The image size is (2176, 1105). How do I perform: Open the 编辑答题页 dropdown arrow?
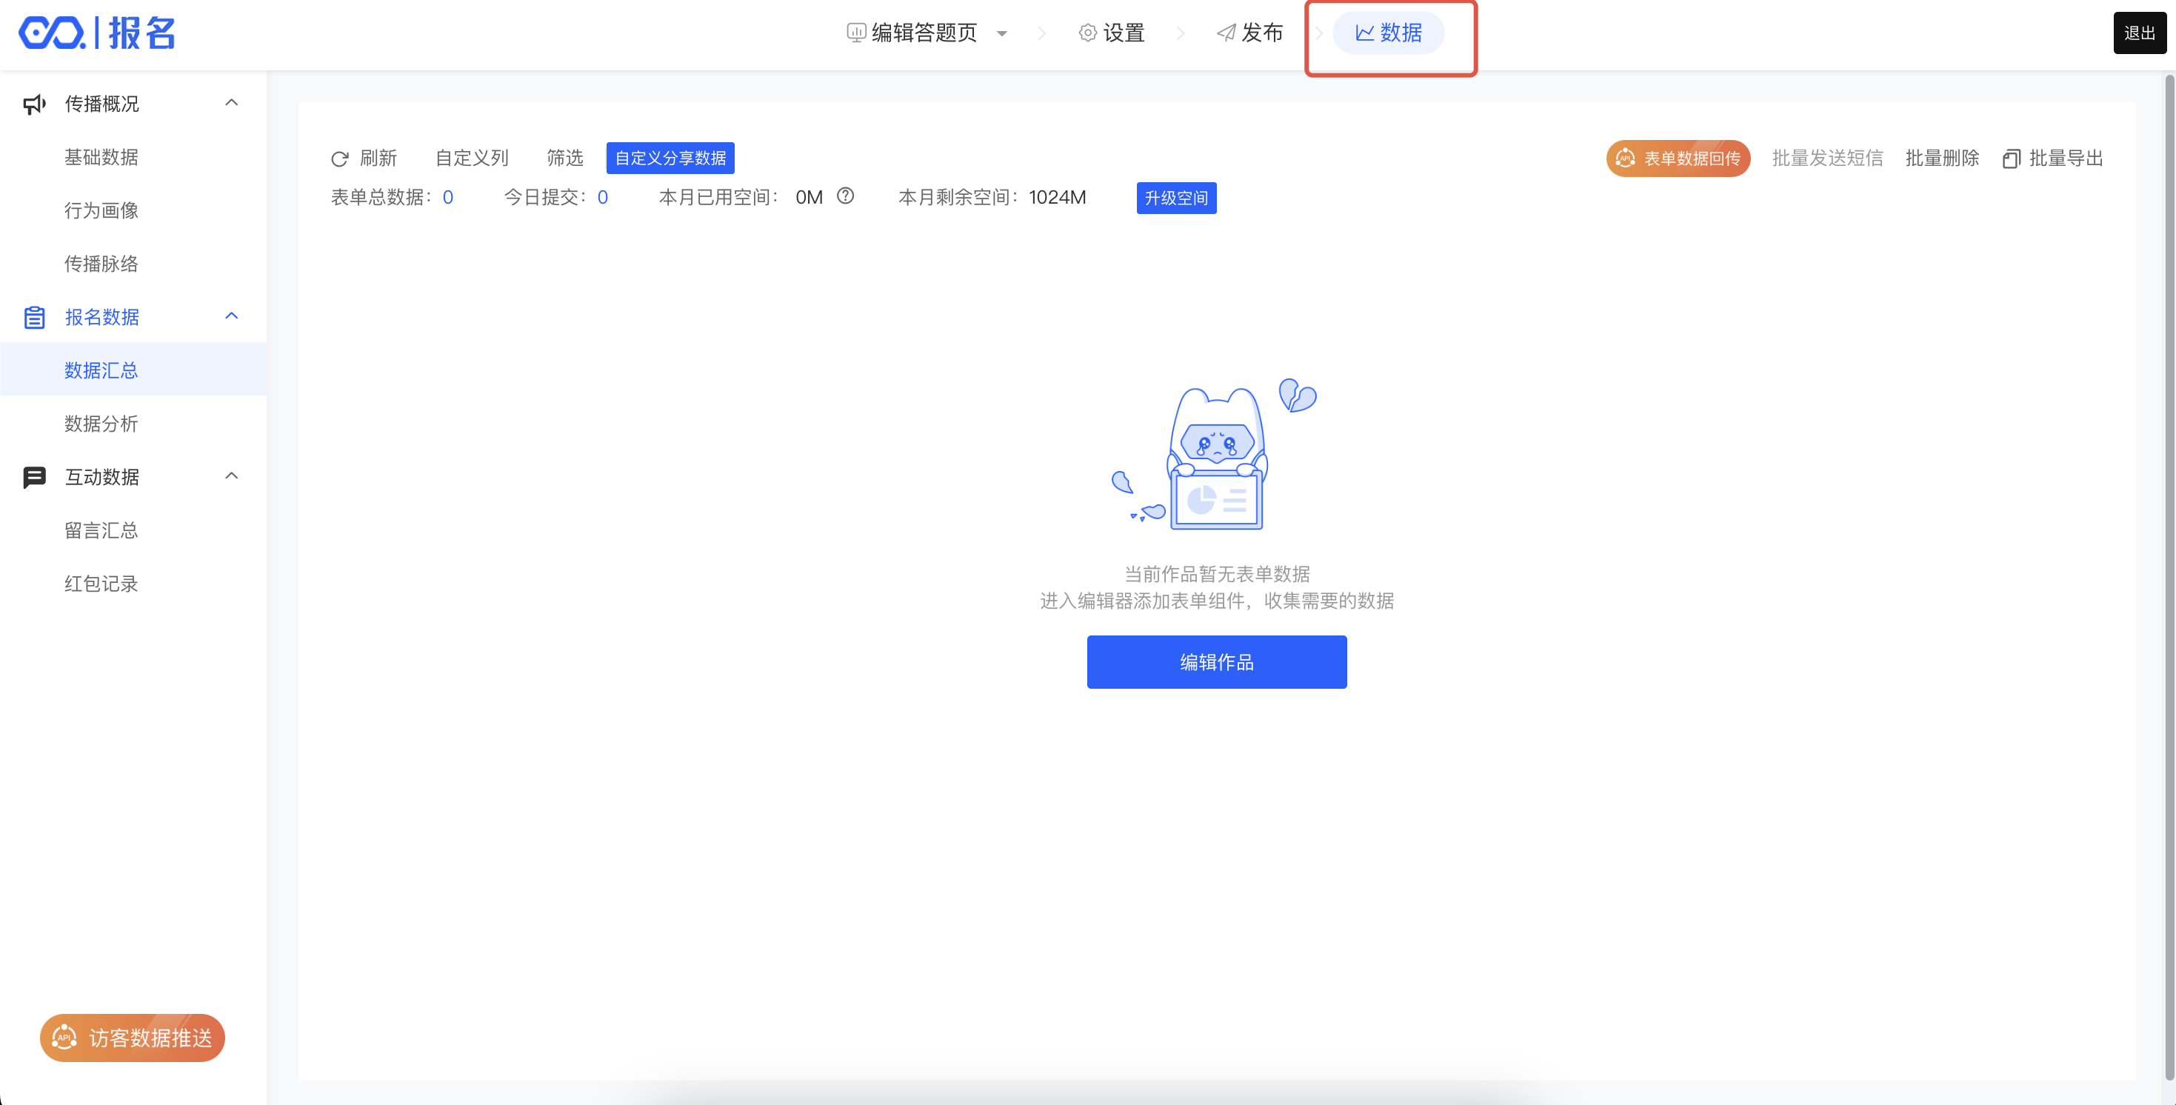[1002, 34]
